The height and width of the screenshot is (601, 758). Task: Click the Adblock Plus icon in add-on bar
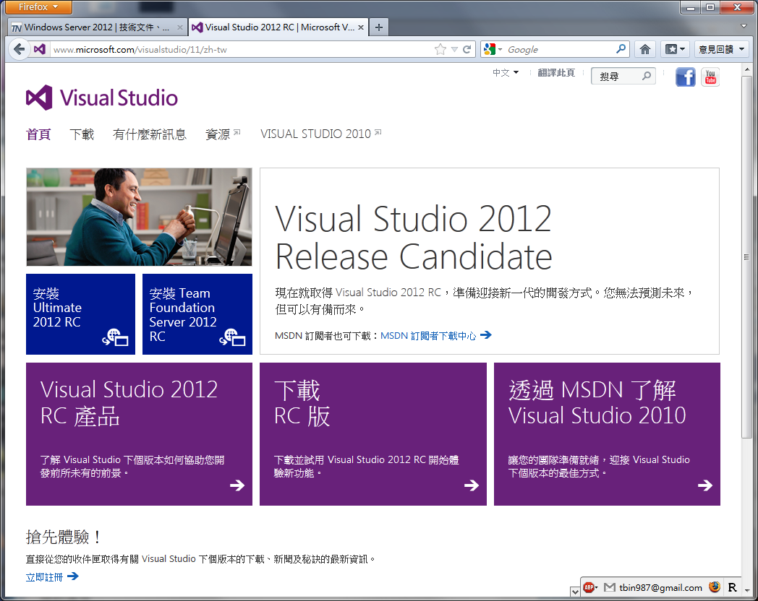coord(589,587)
